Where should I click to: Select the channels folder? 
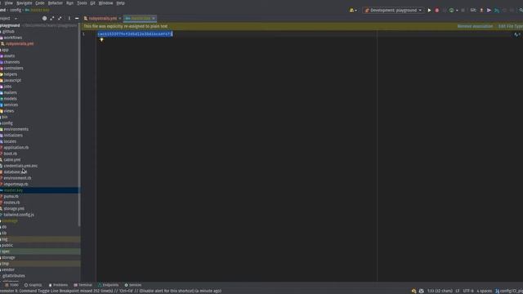[11, 62]
